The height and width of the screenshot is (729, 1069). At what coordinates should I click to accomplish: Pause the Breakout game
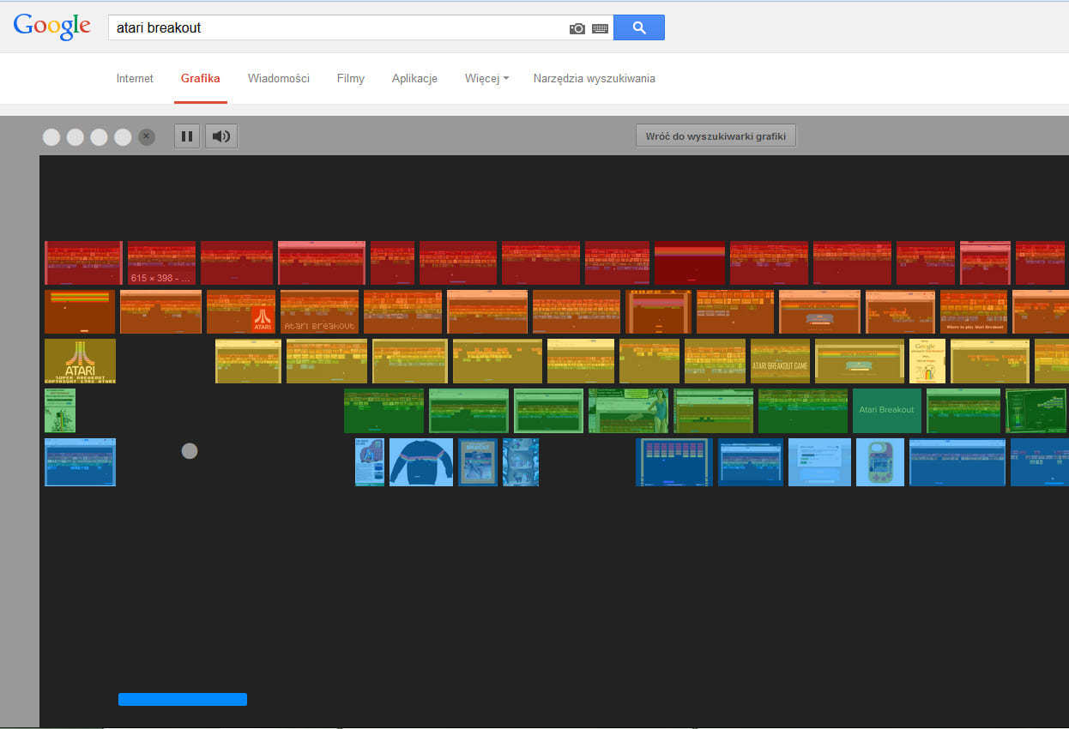pyautogui.click(x=187, y=136)
